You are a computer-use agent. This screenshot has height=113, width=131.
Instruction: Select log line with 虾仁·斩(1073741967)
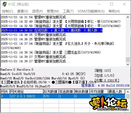click(x=61, y=21)
